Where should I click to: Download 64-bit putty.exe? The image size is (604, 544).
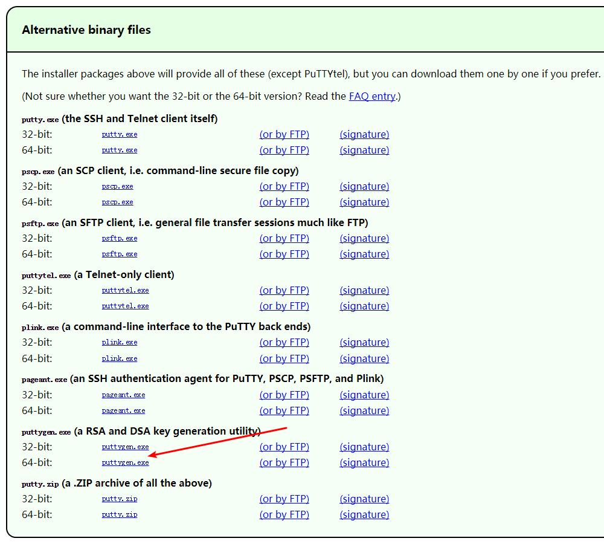click(120, 151)
